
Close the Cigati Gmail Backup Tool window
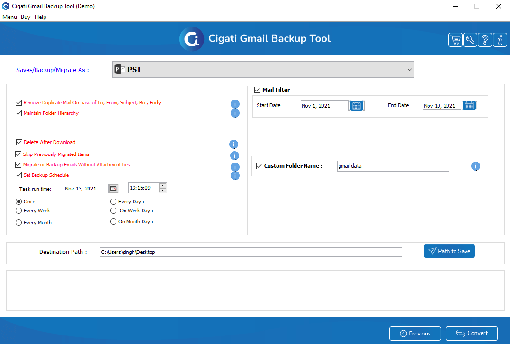click(x=498, y=6)
